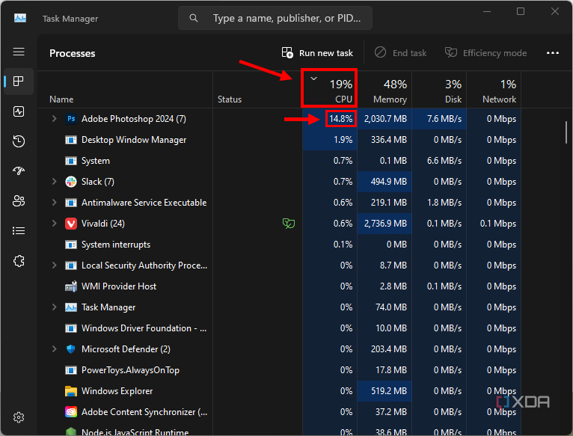
Task: Click Vivaldi's 2,736.9 MB memory value
Action: [x=385, y=224]
